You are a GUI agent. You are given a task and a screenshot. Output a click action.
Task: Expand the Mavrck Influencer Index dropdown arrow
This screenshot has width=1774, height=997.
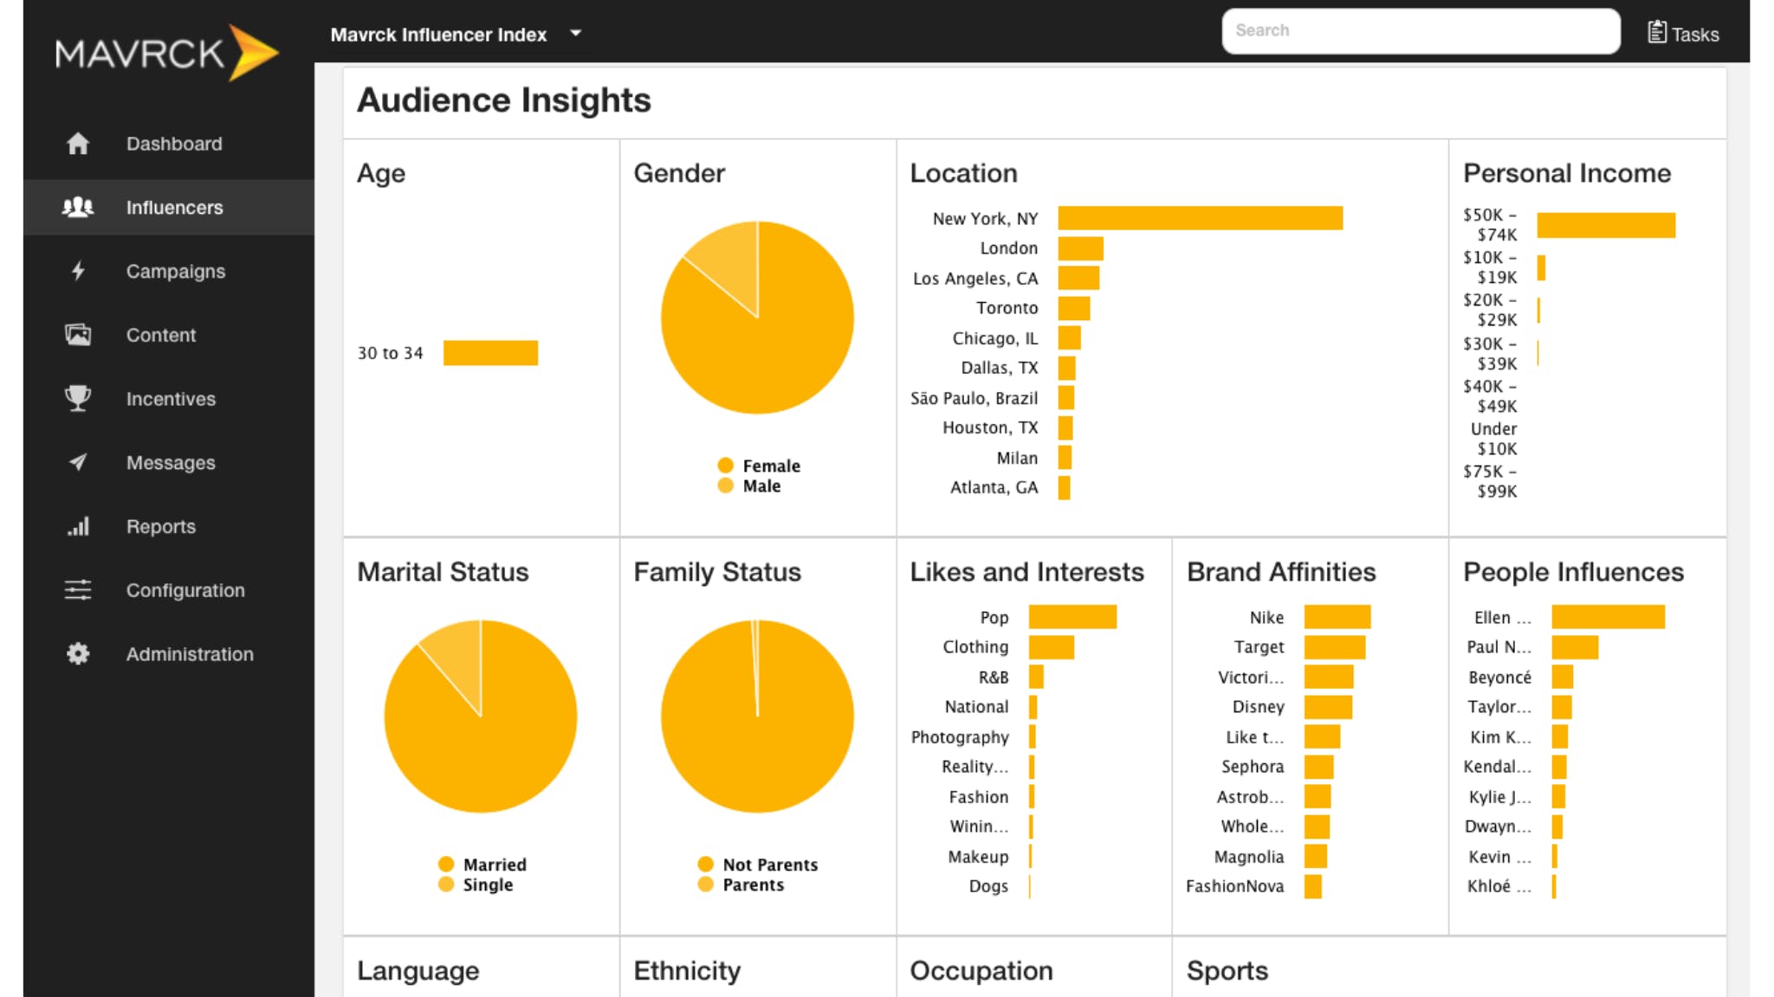tap(576, 34)
